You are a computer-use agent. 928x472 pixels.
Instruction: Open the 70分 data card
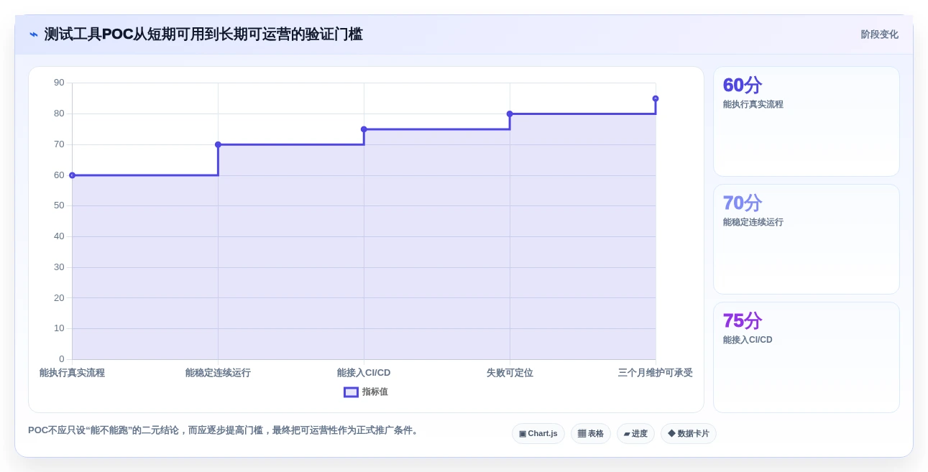(x=807, y=239)
